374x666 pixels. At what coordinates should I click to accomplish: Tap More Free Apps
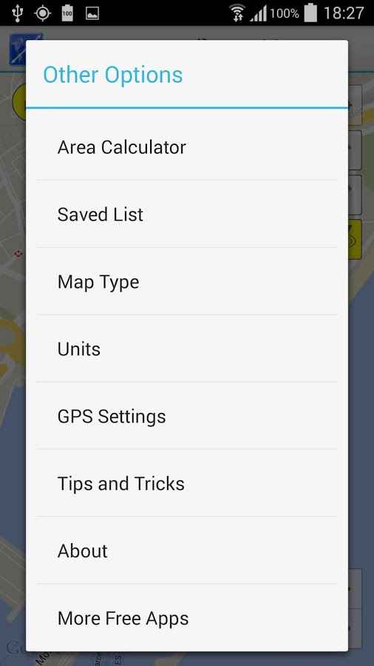[186, 618]
